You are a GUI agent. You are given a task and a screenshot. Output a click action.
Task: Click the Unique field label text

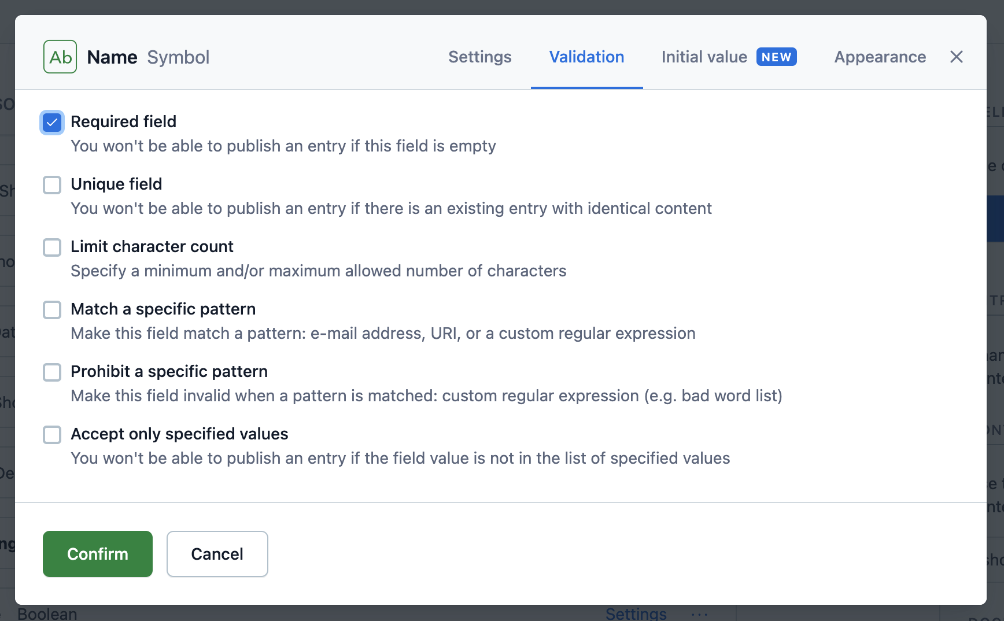(116, 184)
